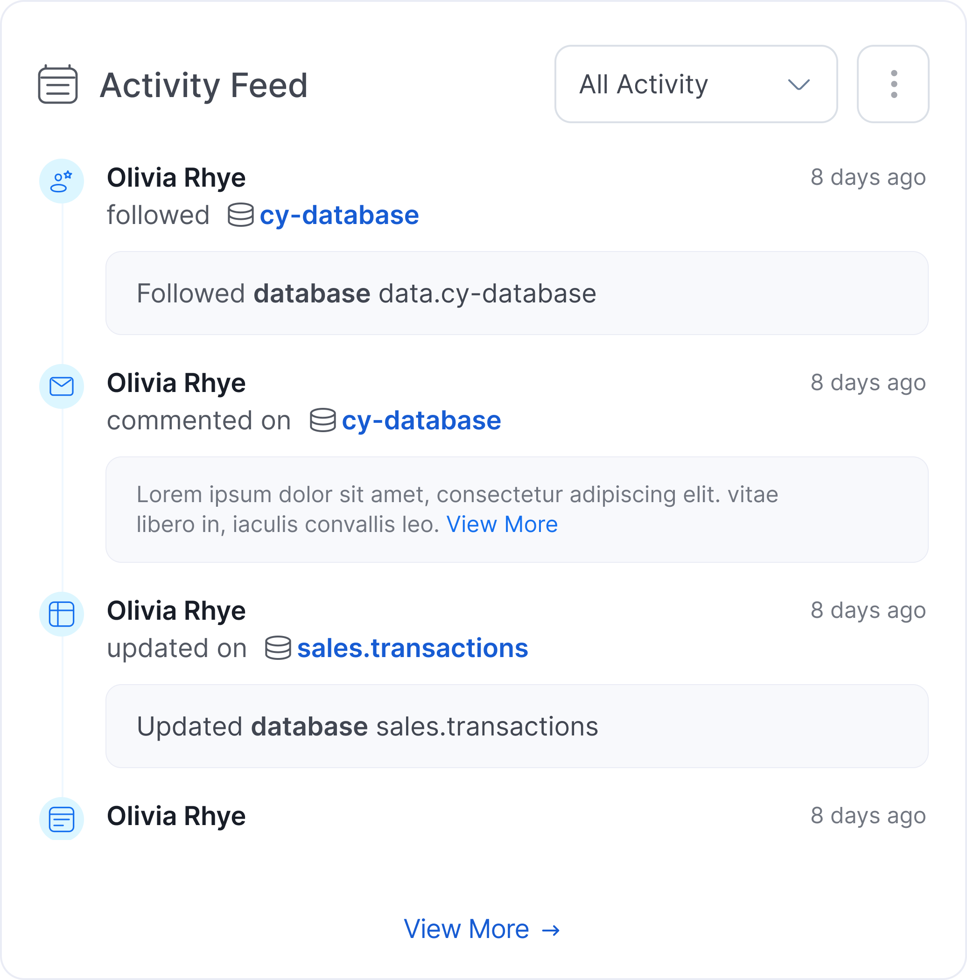Viewport: 967px width, 980px height.
Task: Click database icon beside followed cy-database
Action: [x=240, y=215]
